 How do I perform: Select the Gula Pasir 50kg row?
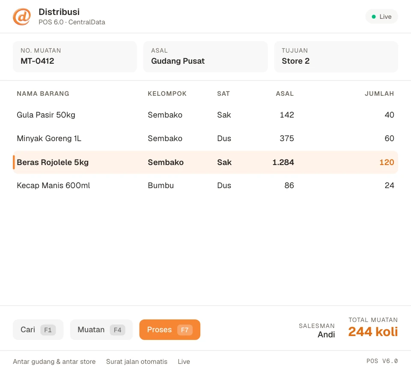[x=205, y=115]
